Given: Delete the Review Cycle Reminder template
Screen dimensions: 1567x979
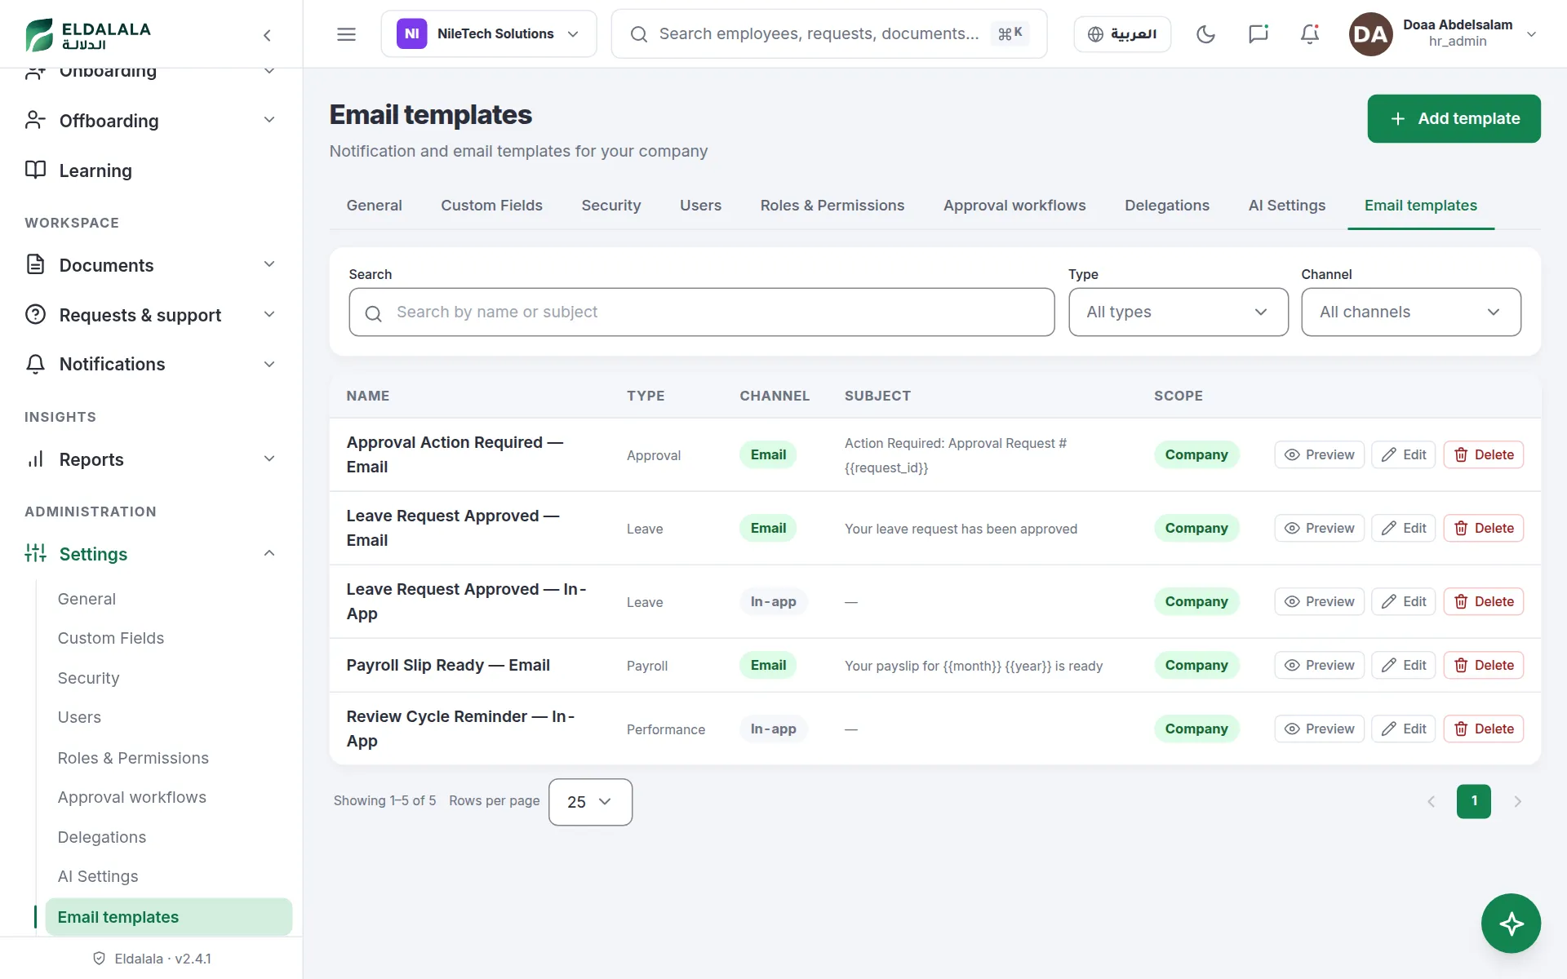Looking at the screenshot, I should coord(1484,729).
